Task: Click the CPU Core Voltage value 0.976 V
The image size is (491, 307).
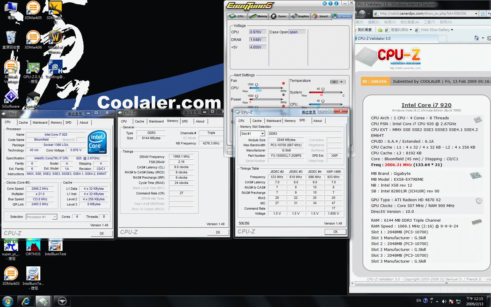Action: point(76,150)
